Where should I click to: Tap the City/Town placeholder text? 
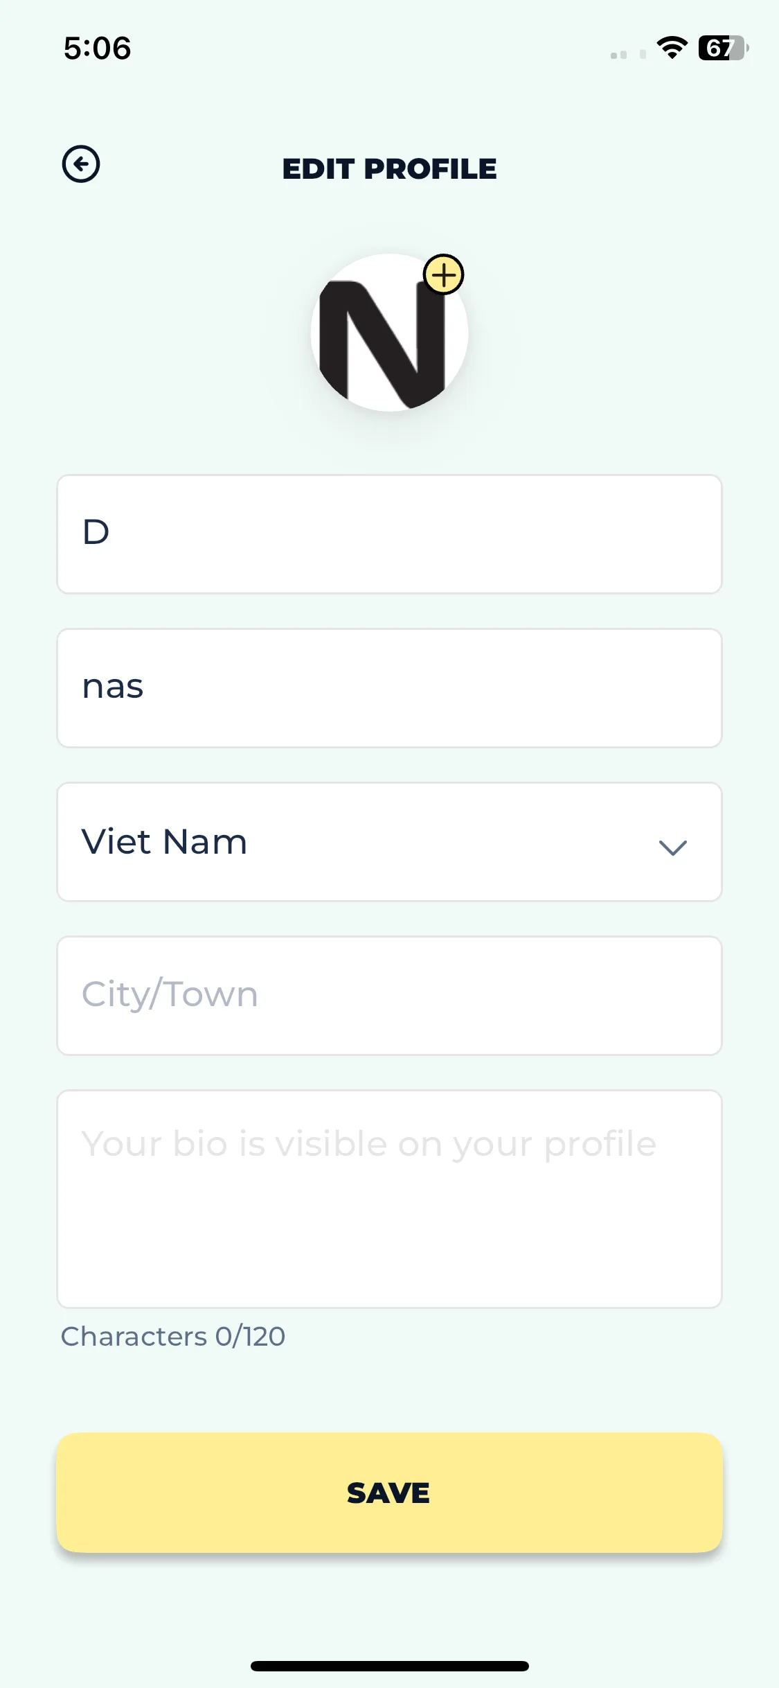(x=170, y=995)
